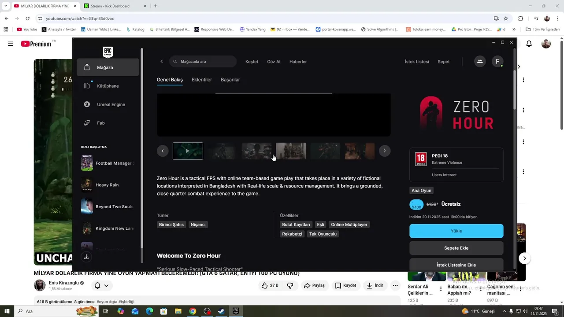Open Haberler in Epic store nav
Screen dimensions: 564x317
298,62
